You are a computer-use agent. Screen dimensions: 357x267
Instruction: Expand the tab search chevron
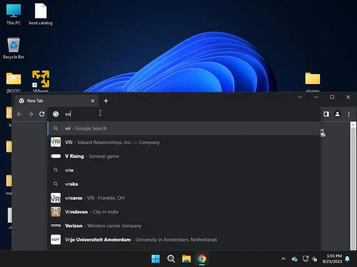pyautogui.click(x=300, y=97)
